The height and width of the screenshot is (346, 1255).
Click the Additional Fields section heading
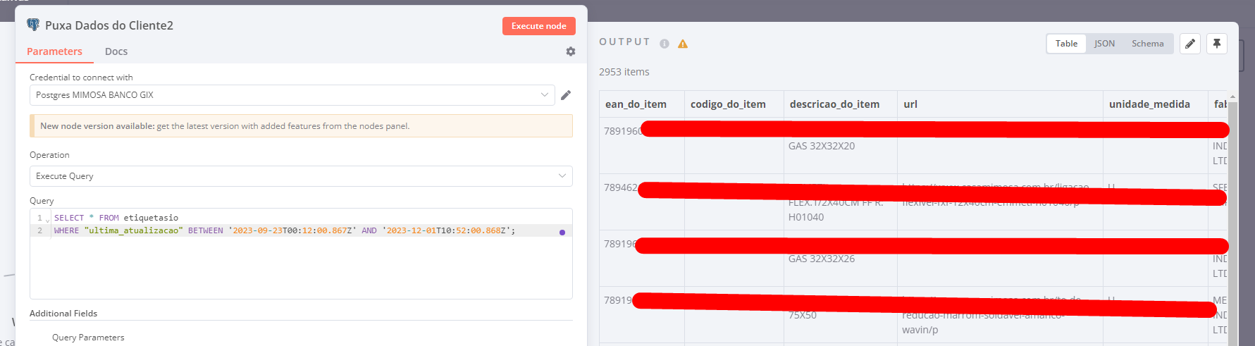pyautogui.click(x=63, y=314)
